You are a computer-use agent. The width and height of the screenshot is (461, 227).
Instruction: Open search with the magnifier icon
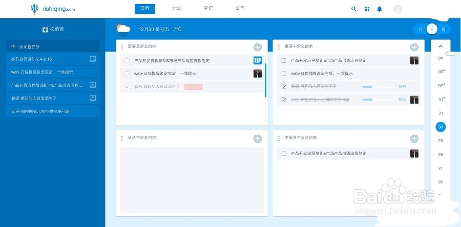[353, 9]
